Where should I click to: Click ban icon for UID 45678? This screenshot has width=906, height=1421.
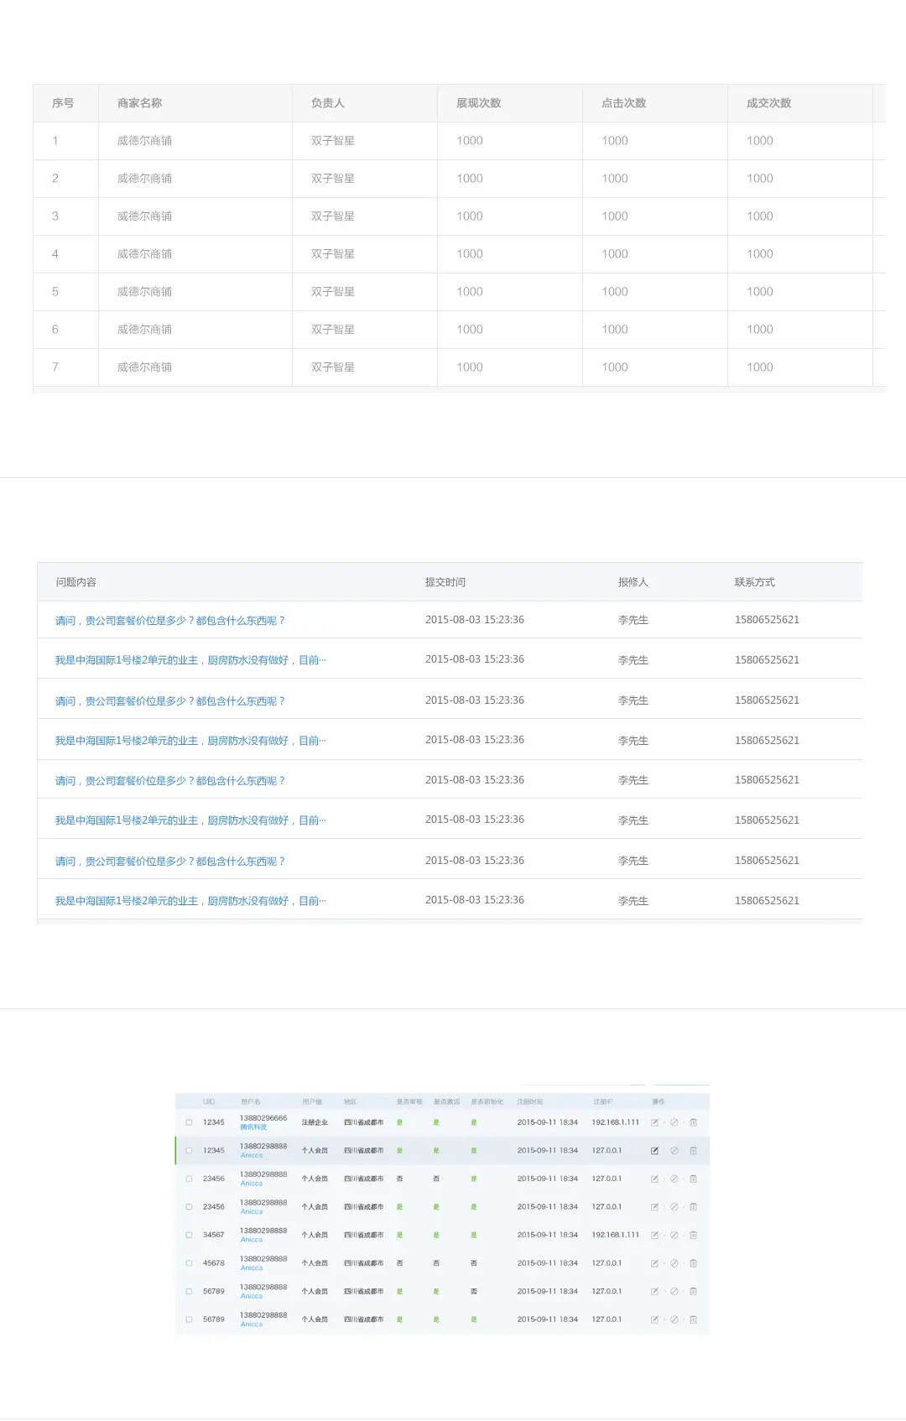click(674, 1263)
